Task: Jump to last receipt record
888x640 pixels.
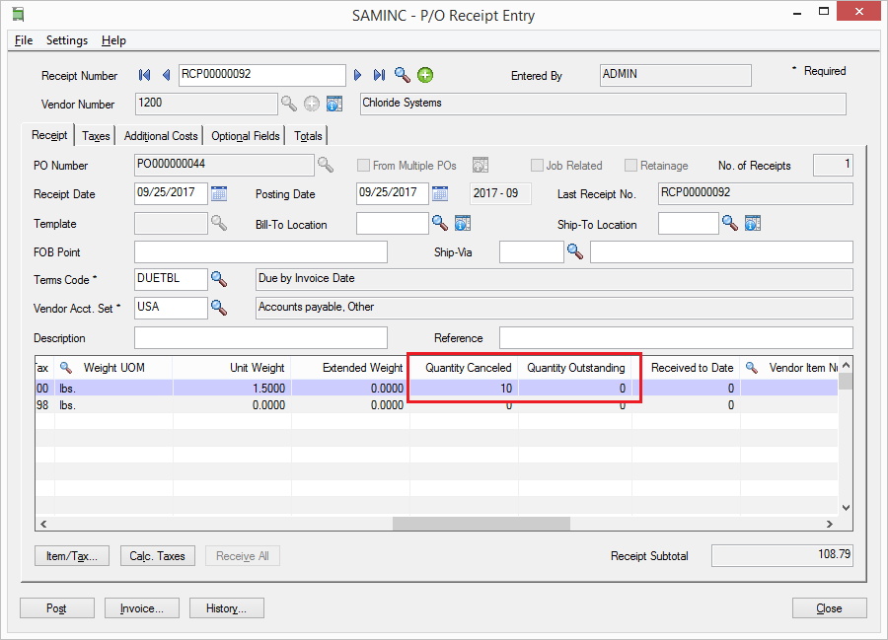Action: 379,75
